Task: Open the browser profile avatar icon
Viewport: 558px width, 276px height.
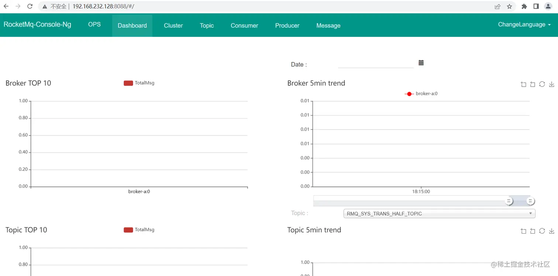Action: pyautogui.click(x=548, y=6)
